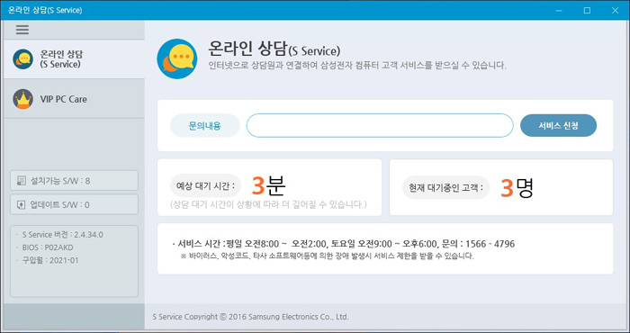Click the VIP PC Care crown icon

(22, 99)
